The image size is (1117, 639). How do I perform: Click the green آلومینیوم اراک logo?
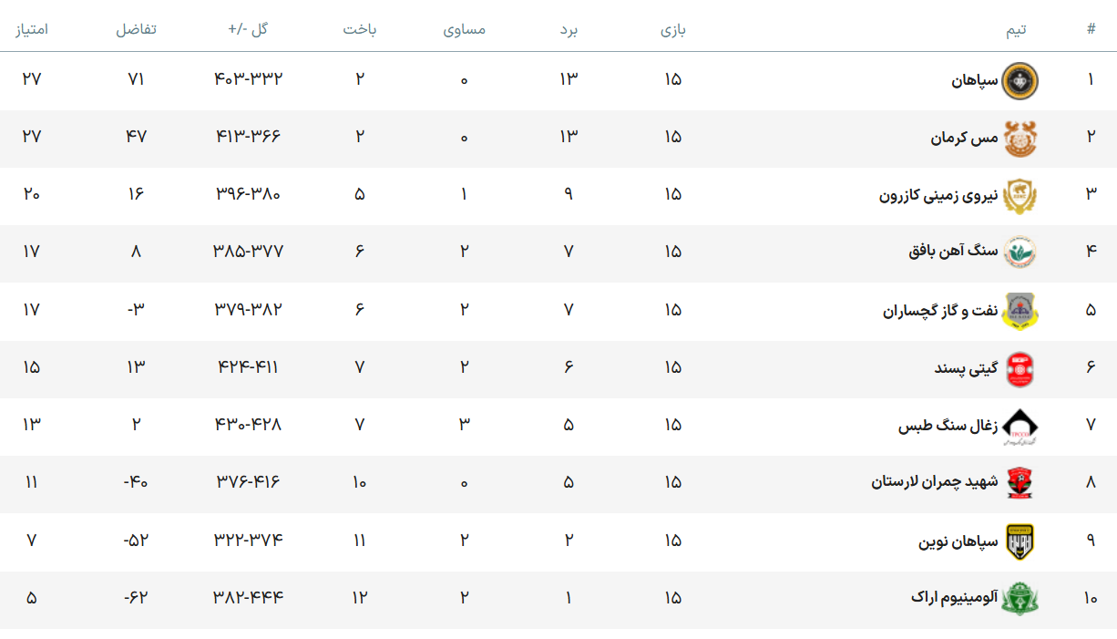tap(1020, 599)
